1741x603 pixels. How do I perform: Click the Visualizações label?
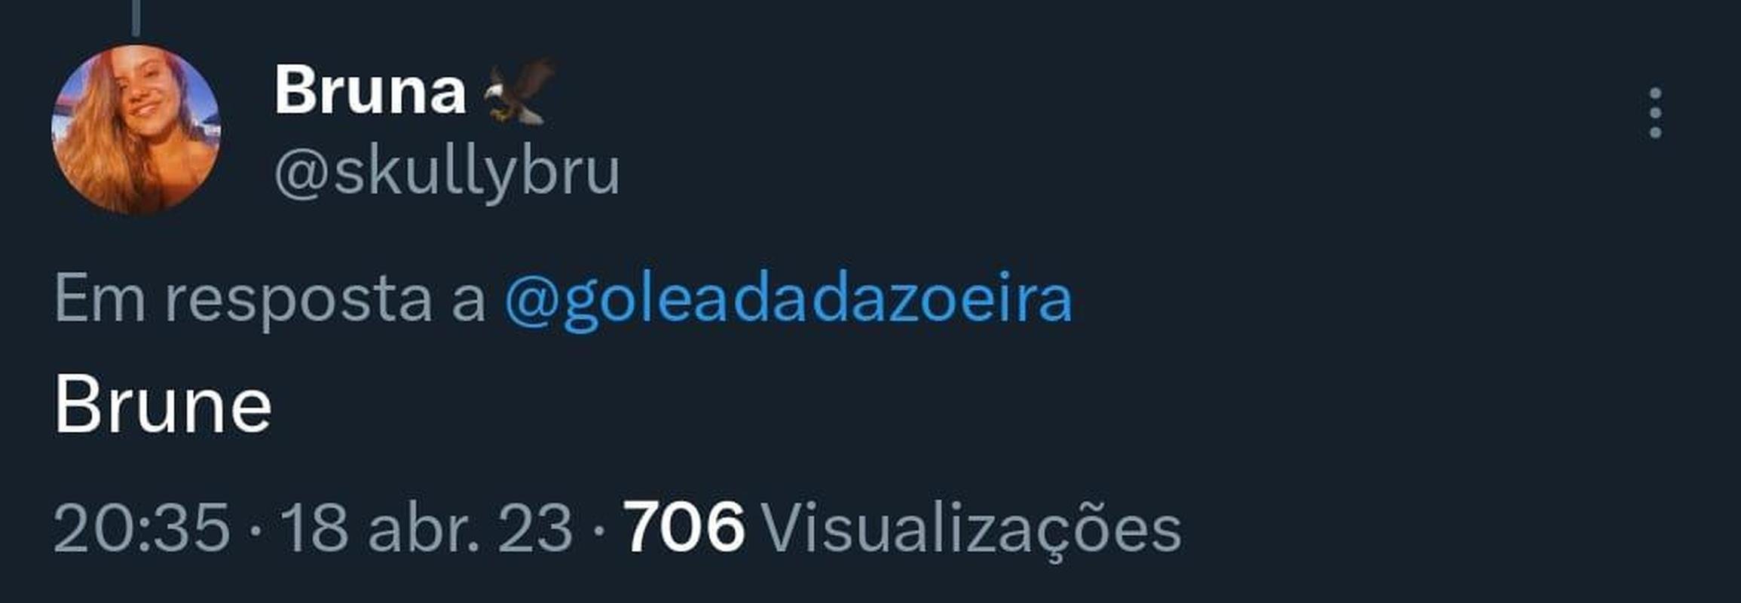pyautogui.click(x=971, y=530)
